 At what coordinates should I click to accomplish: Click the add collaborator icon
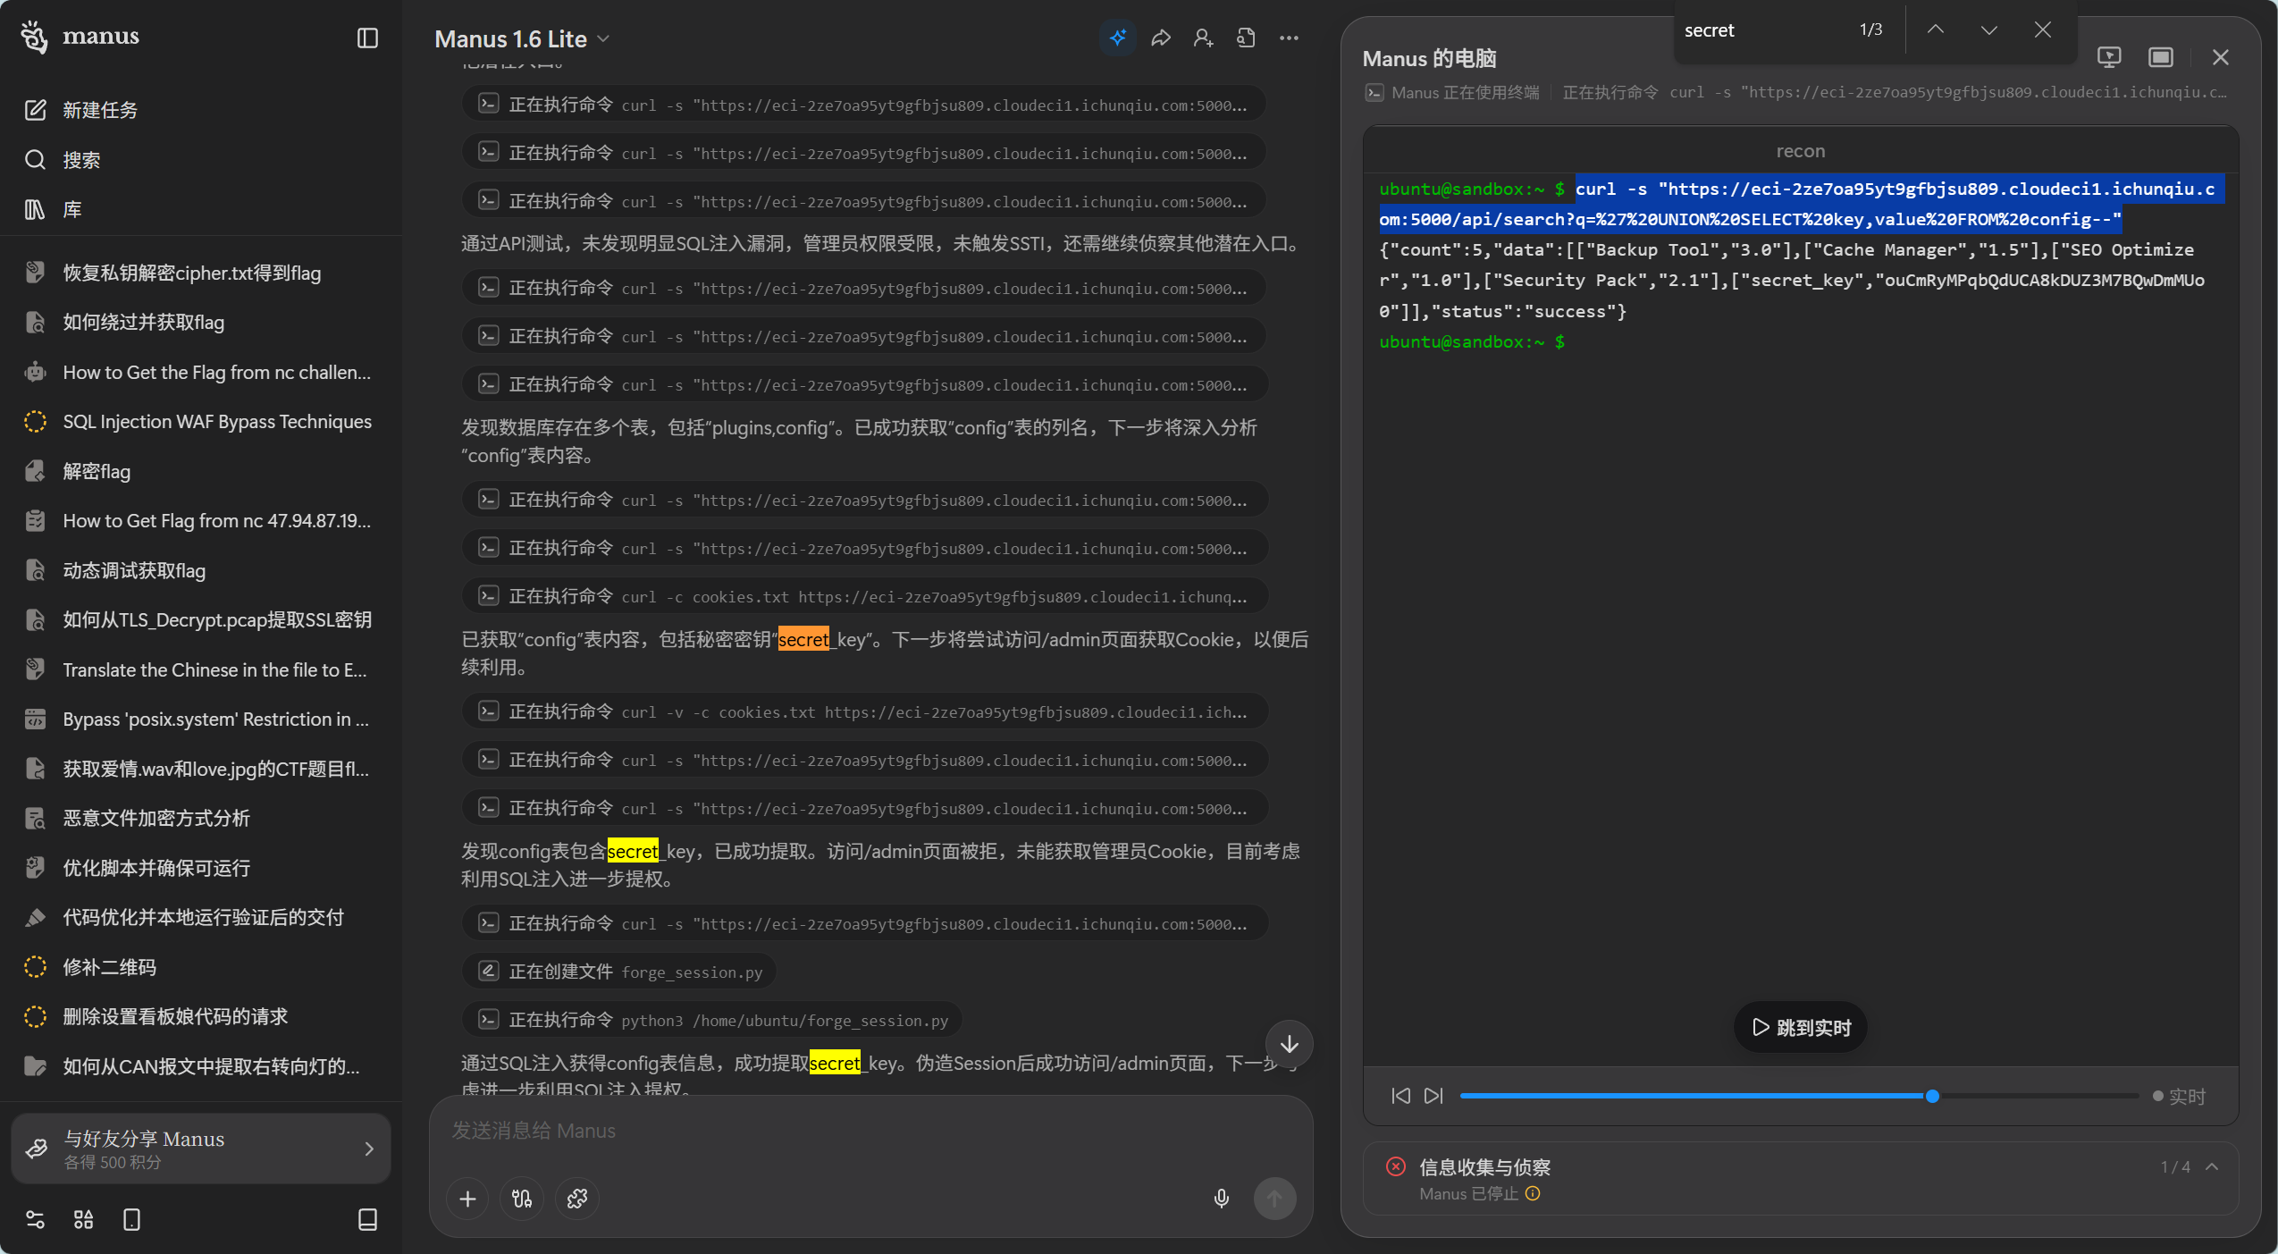1203,38
